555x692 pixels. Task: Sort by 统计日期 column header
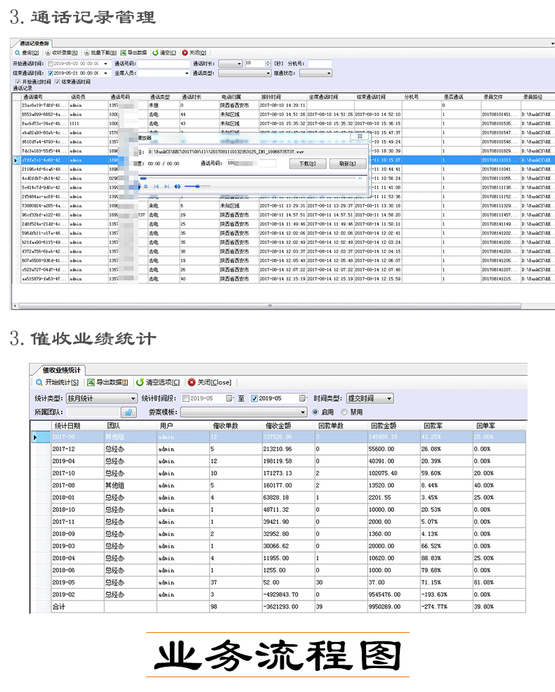point(67,426)
